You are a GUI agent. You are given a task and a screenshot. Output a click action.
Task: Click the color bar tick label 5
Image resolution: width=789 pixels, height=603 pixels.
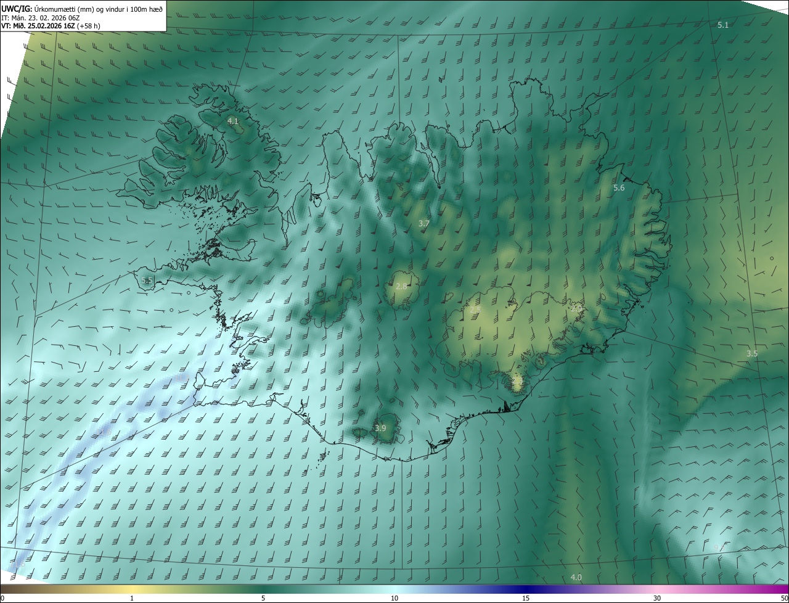tap(263, 599)
